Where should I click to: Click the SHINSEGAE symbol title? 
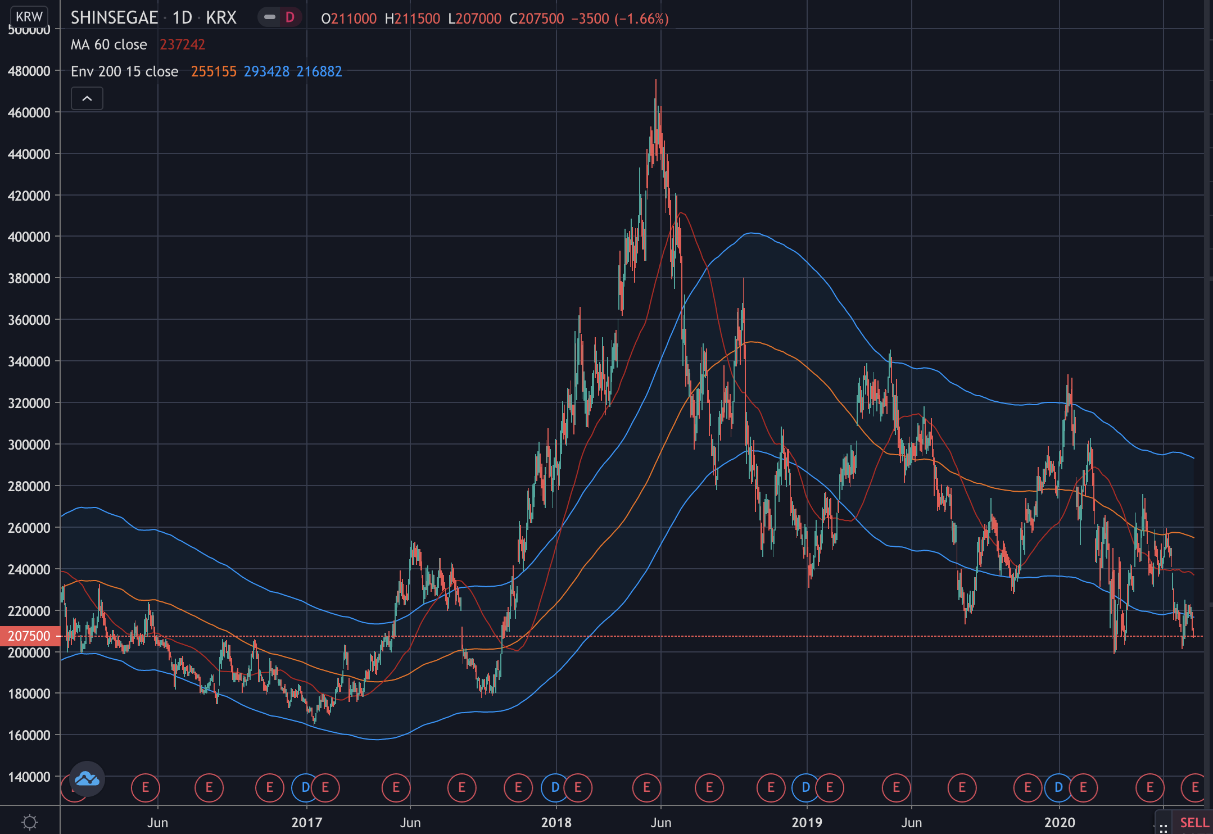point(114,17)
